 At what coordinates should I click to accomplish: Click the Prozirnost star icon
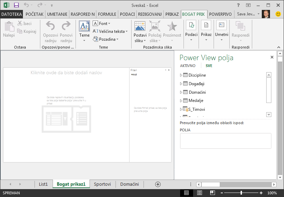click(172, 26)
